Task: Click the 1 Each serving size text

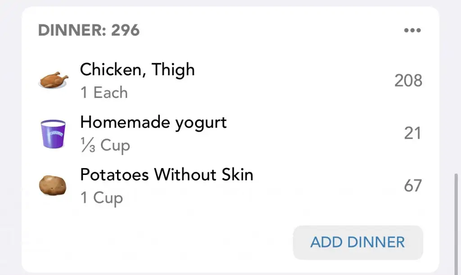Action: [x=104, y=93]
